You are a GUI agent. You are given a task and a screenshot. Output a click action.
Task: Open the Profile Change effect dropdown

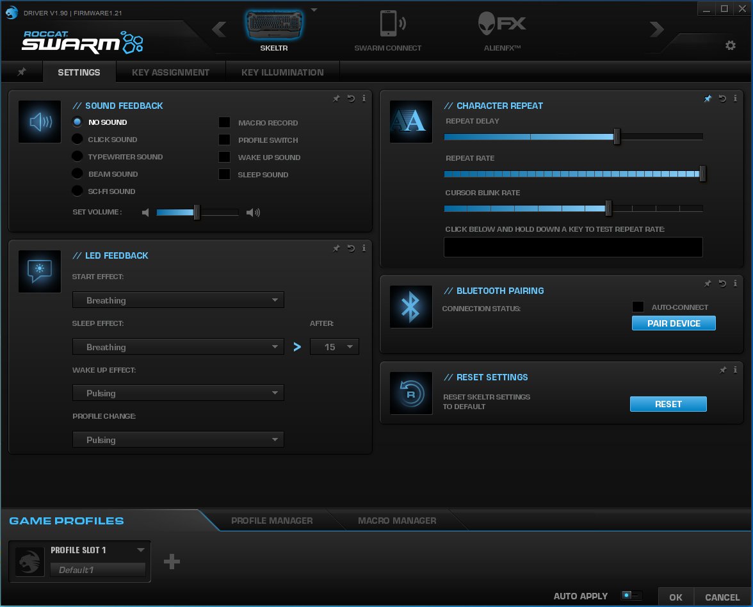point(178,440)
